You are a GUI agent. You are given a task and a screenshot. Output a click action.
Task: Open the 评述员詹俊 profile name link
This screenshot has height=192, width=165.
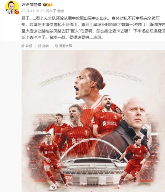click(31, 5)
